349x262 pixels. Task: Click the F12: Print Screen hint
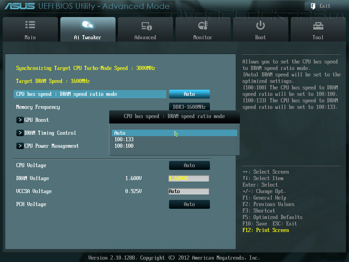pos(265,230)
